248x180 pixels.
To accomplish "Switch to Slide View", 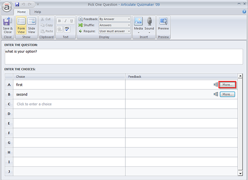I will [32, 25].
